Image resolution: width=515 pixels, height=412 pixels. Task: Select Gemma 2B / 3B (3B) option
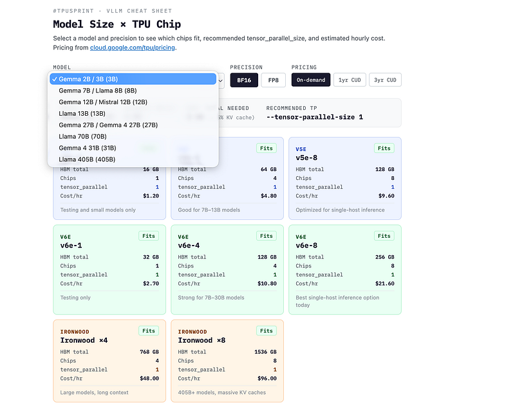[x=133, y=79]
